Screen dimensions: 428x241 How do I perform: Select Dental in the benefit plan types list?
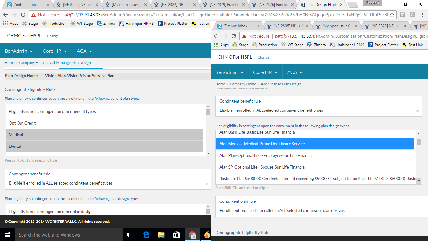click(x=104, y=146)
